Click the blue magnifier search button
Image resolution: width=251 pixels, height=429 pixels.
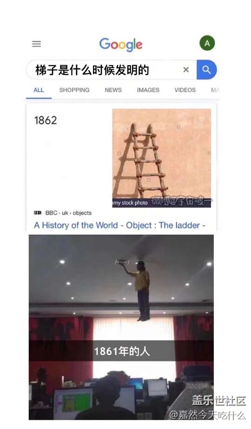pos(206,69)
